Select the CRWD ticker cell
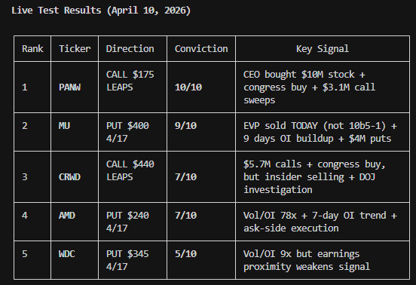This screenshot has width=416, height=285. pos(75,177)
